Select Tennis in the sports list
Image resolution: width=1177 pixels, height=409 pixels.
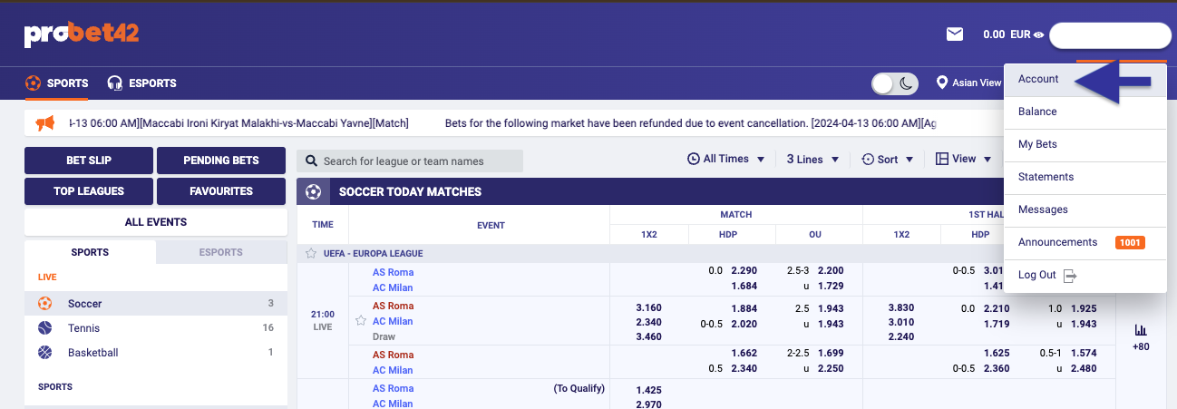click(x=84, y=328)
